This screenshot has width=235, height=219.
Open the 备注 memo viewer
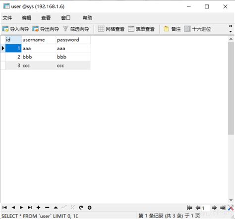click(x=172, y=29)
